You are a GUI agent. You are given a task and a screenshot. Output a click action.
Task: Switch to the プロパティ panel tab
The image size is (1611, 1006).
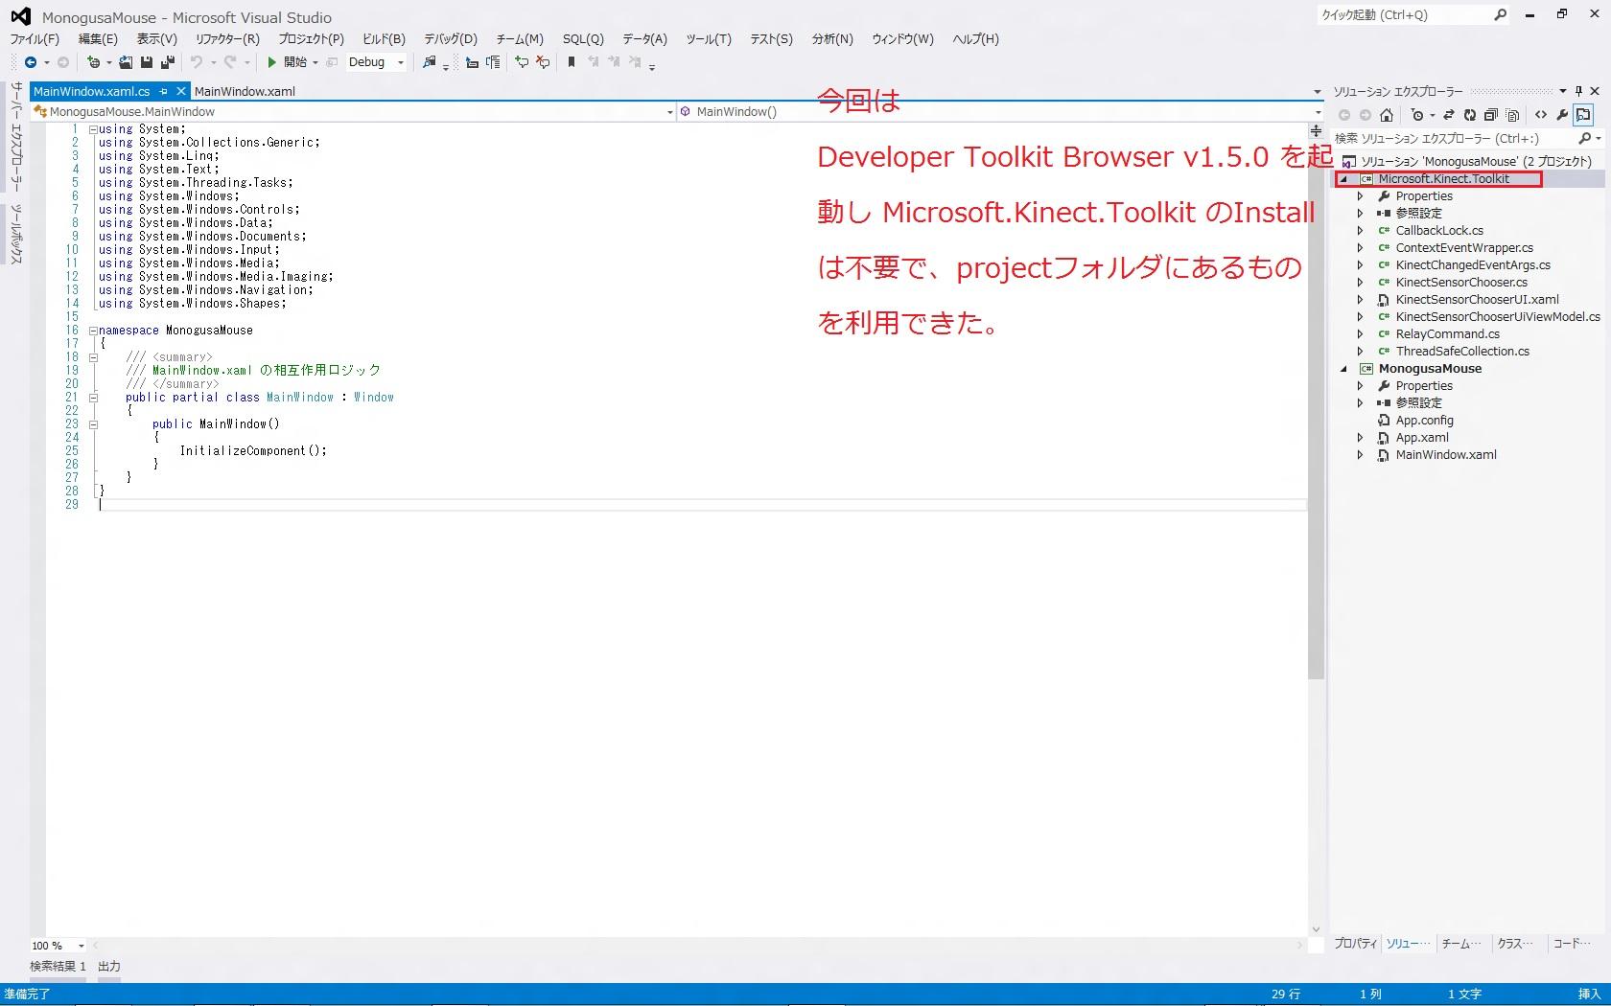pyautogui.click(x=1355, y=944)
